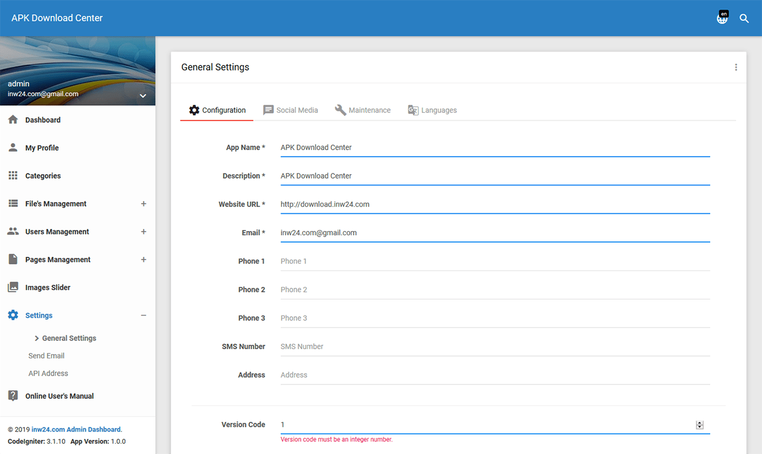Open the language globe icon in the header
The width and height of the screenshot is (762, 454).
point(722,18)
